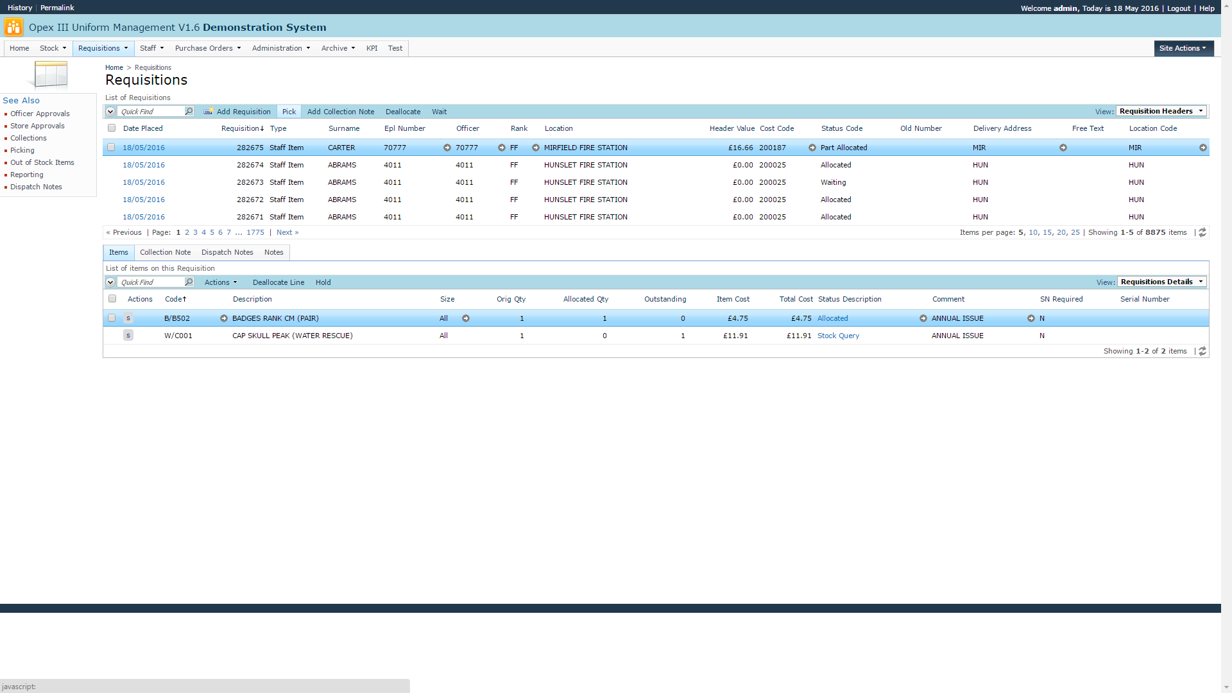Viewport: 1232px width, 693px height.
Task: Open the Purchase Orders menu
Action: pos(207,48)
